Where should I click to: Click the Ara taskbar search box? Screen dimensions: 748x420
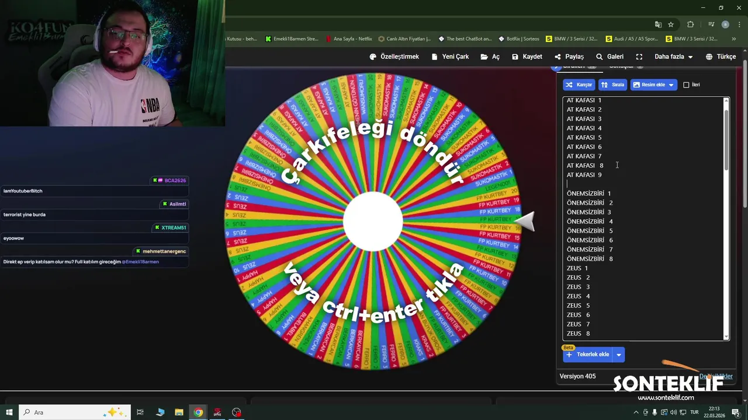[74, 412]
